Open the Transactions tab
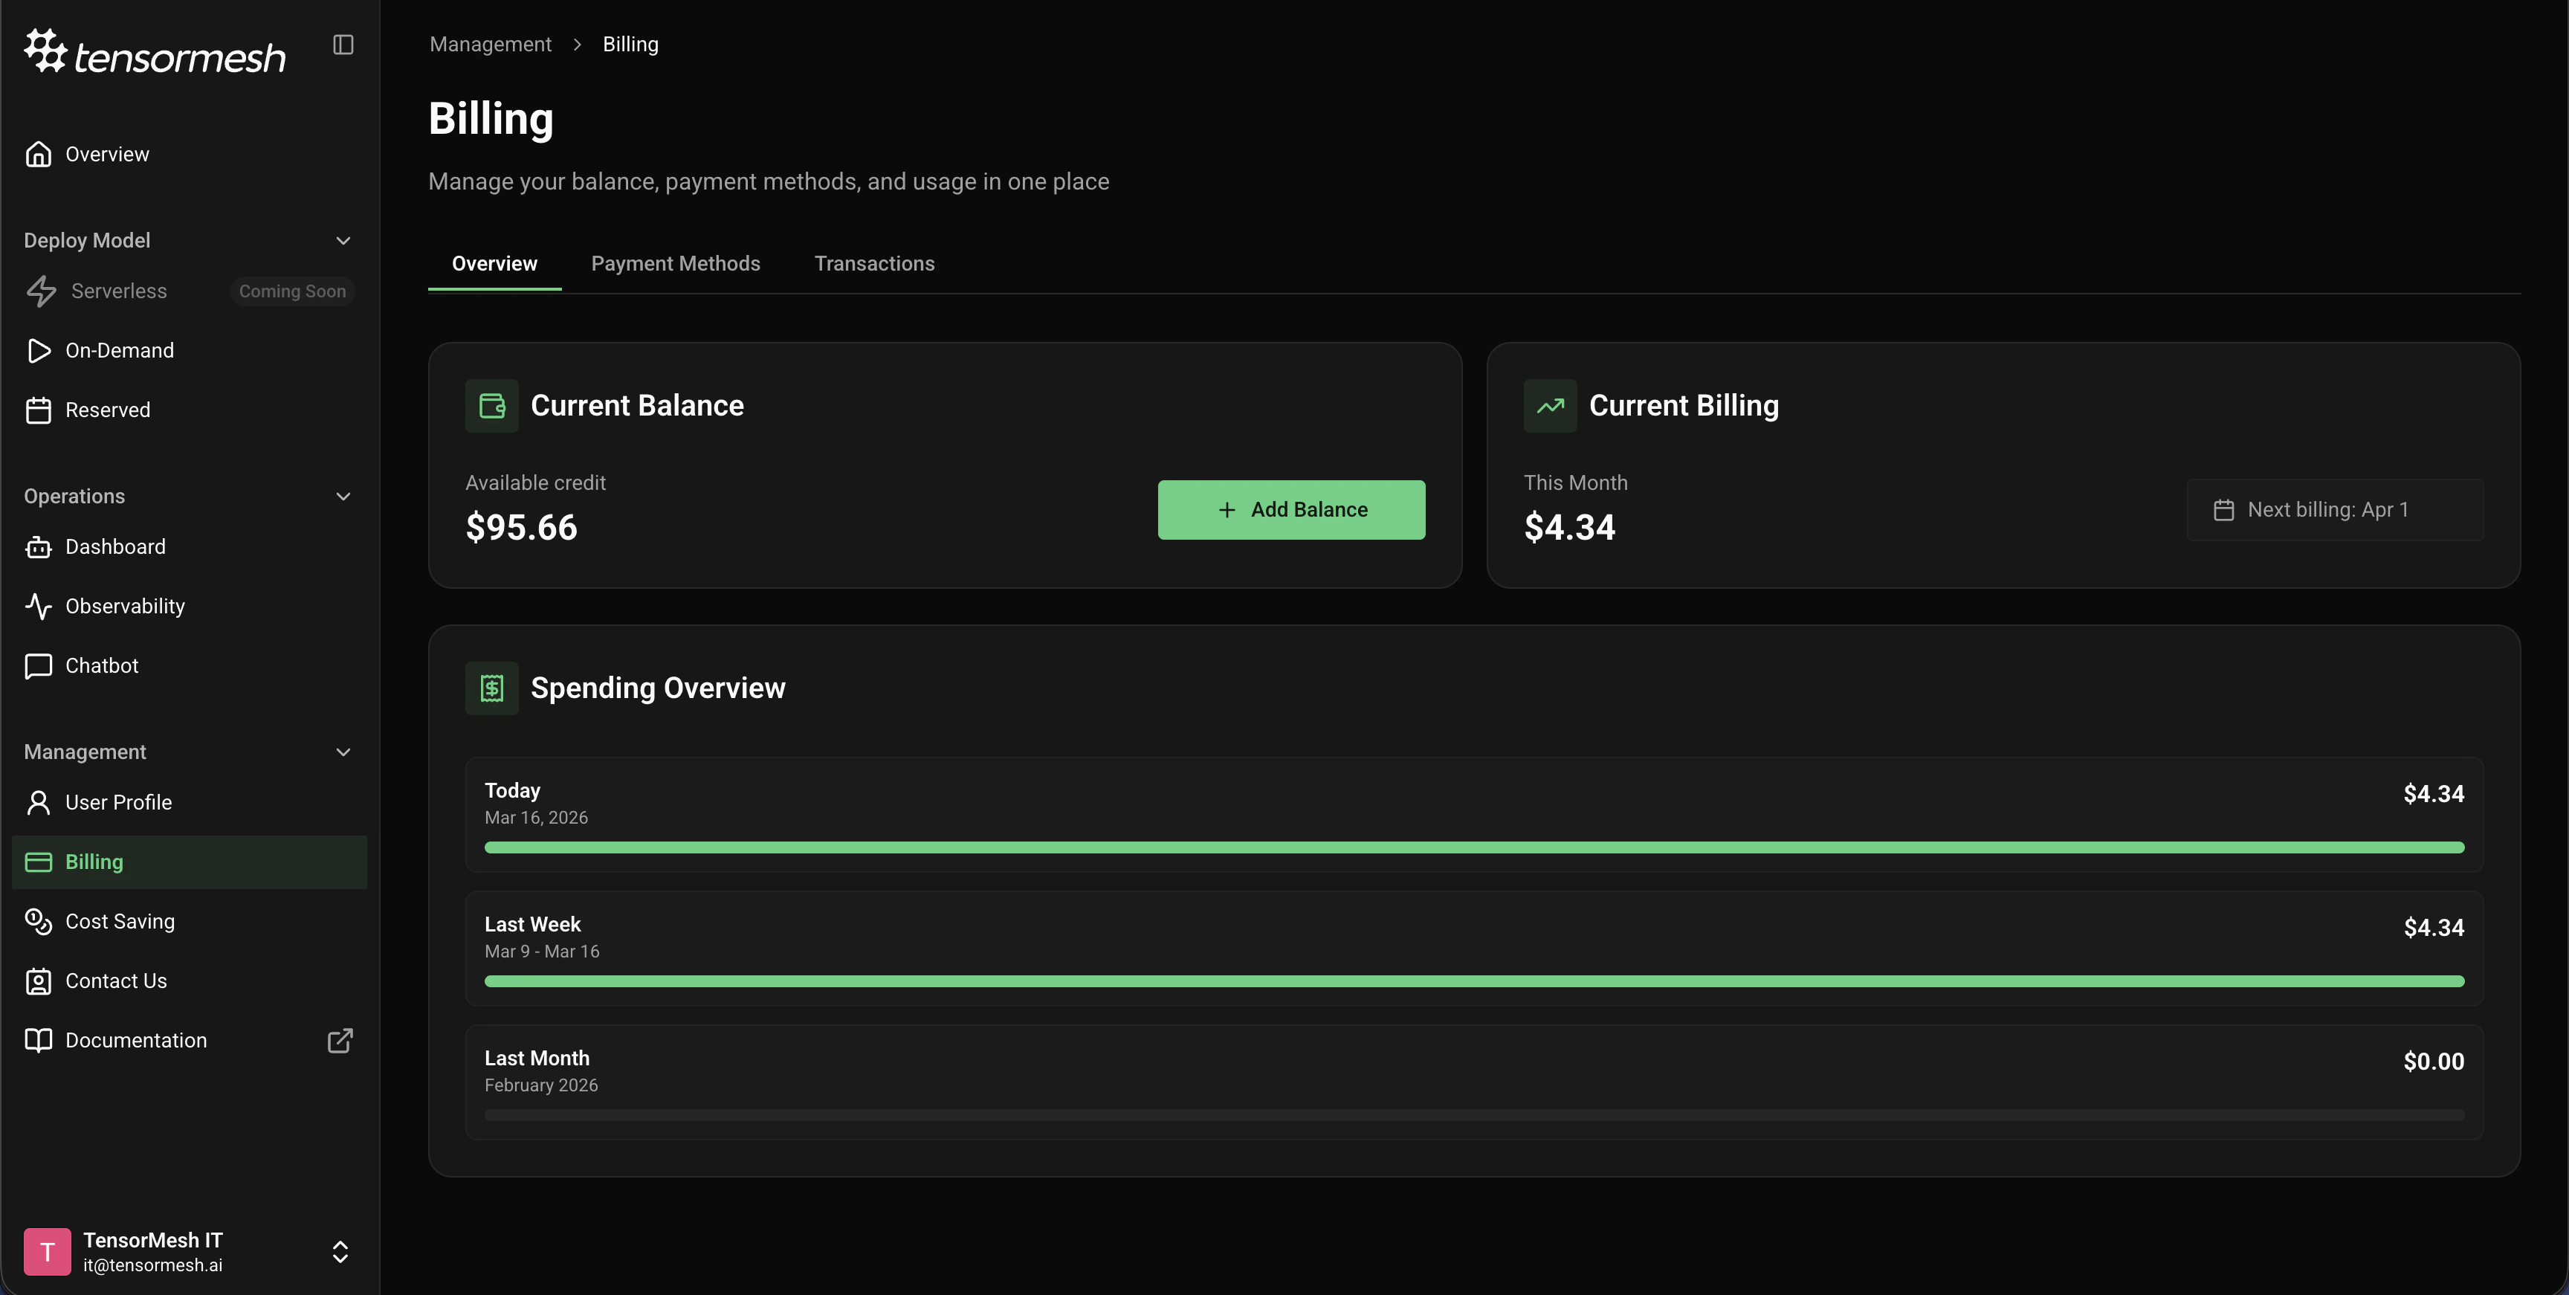This screenshot has width=2569, height=1295. [x=873, y=263]
